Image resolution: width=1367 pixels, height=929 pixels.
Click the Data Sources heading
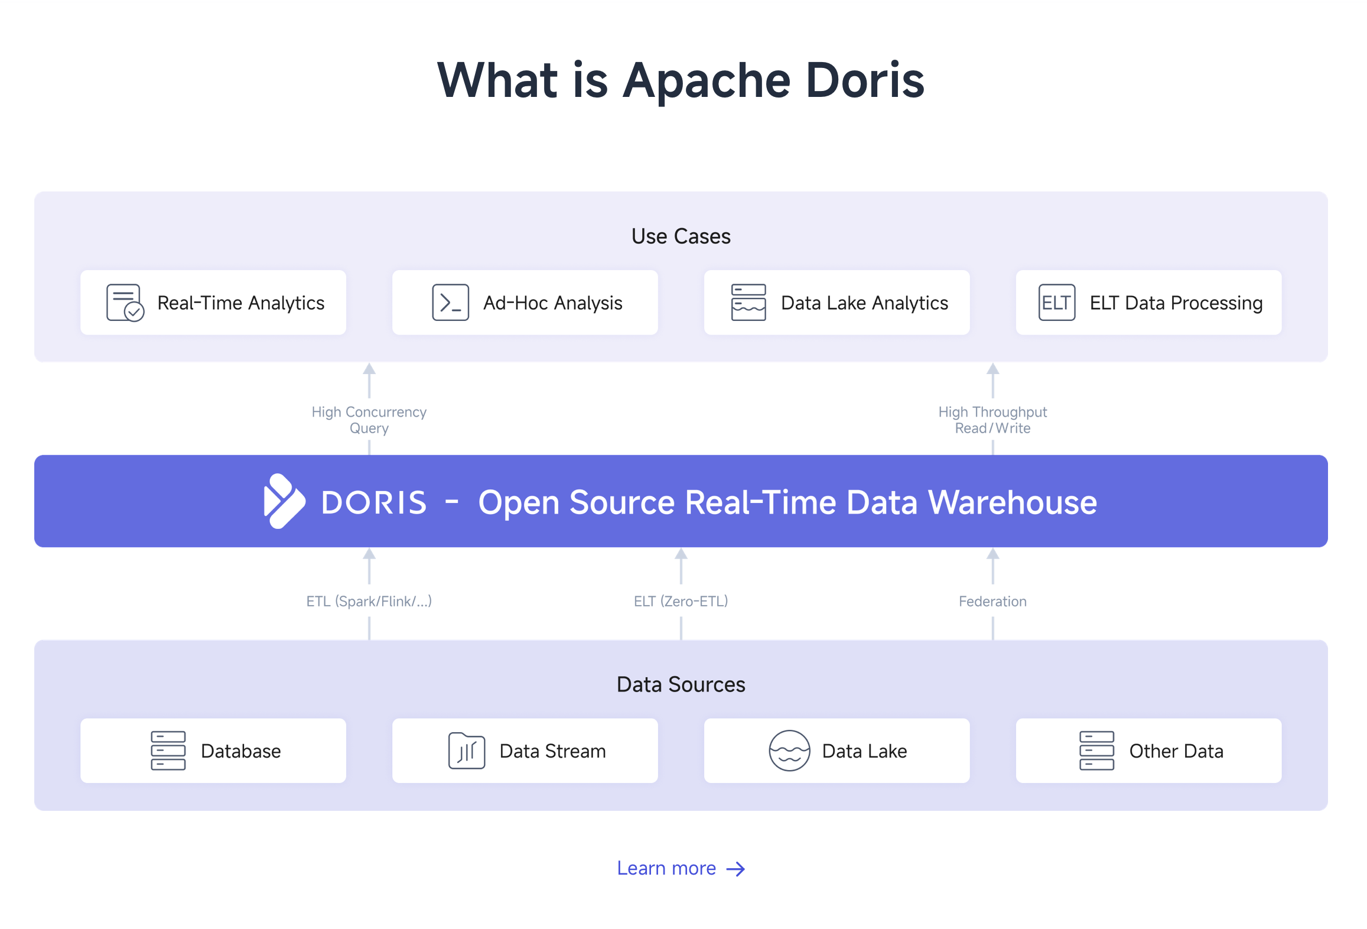[x=681, y=684]
